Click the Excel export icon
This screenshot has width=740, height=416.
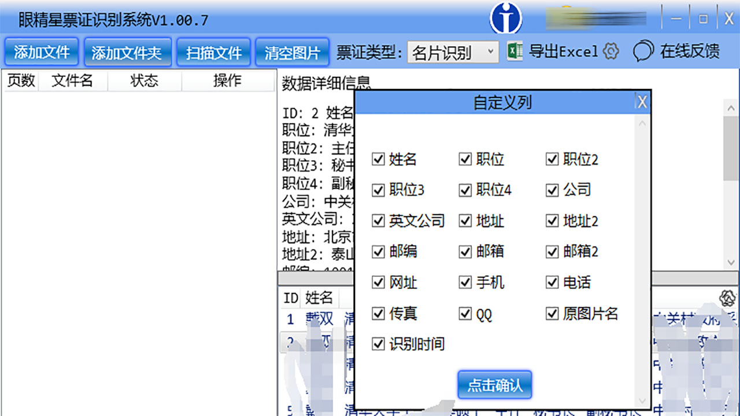pyautogui.click(x=515, y=51)
